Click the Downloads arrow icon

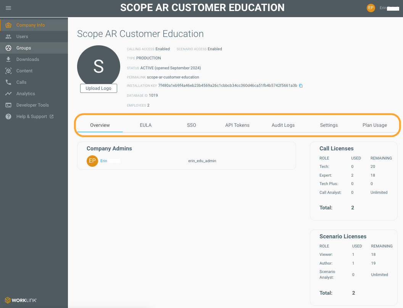8,59
